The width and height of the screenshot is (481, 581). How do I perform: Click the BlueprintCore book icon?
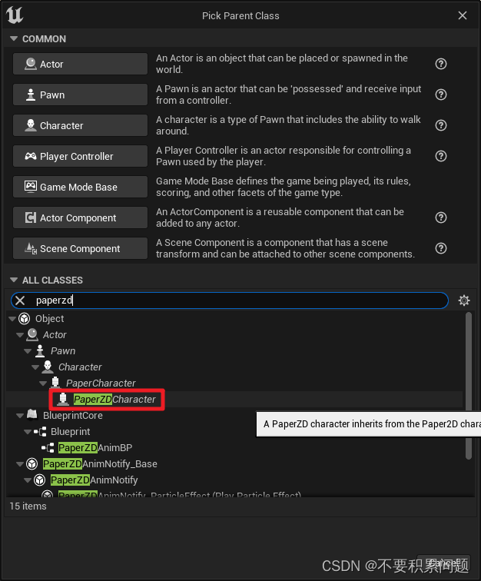point(32,415)
